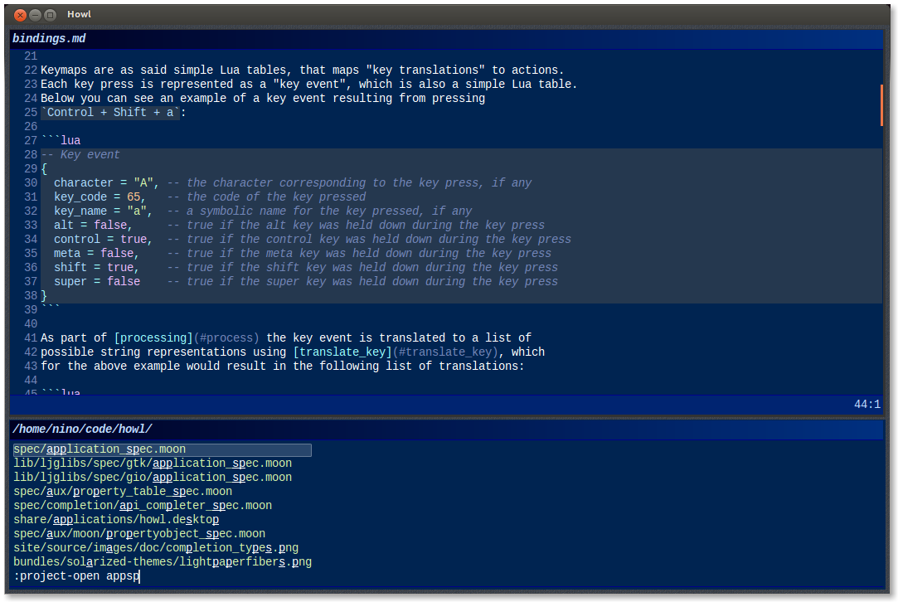Click the opening brace on line 29
898x602 pixels.
[44, 169]
